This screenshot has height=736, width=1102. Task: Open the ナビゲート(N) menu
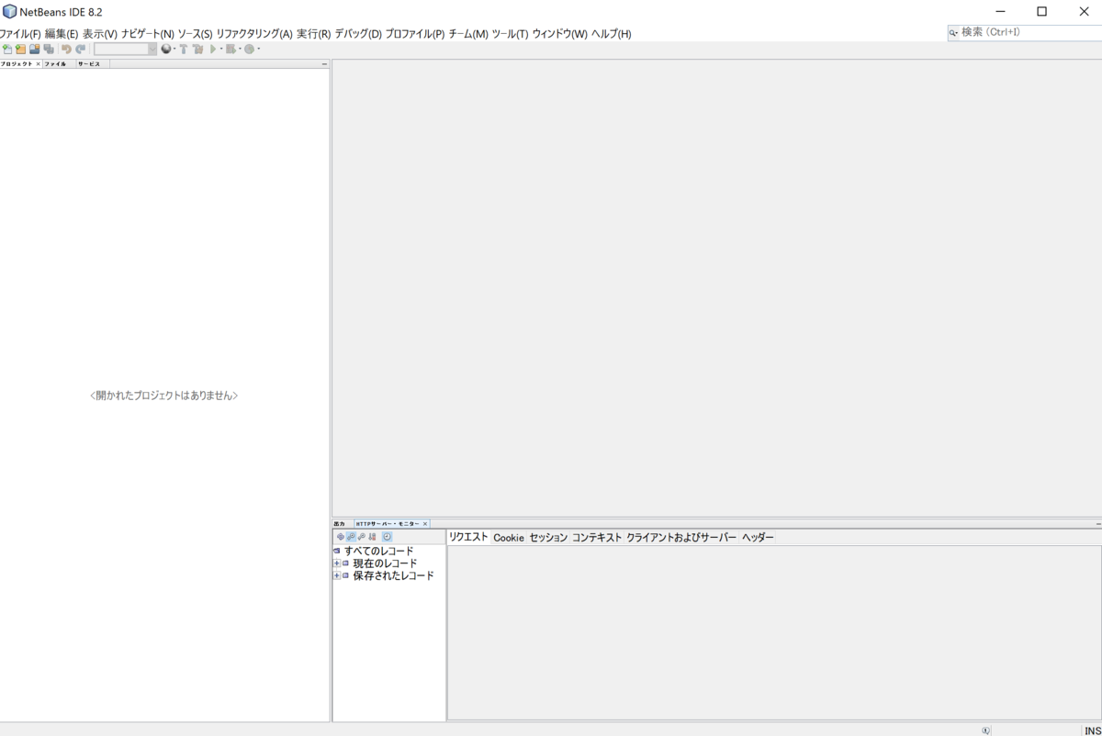click(x=147, y=34)
